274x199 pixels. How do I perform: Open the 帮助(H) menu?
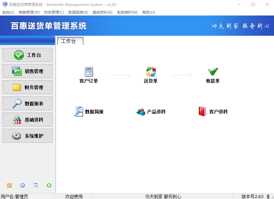point(148,12)
